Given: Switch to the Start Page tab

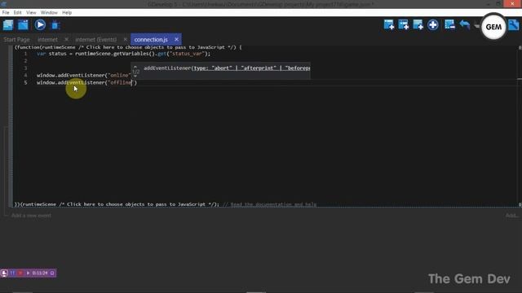Looking at the screenshot, I should [x=16, y=40].
